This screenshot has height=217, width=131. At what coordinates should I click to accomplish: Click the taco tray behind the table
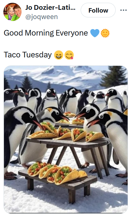click(x=70, y=119)
